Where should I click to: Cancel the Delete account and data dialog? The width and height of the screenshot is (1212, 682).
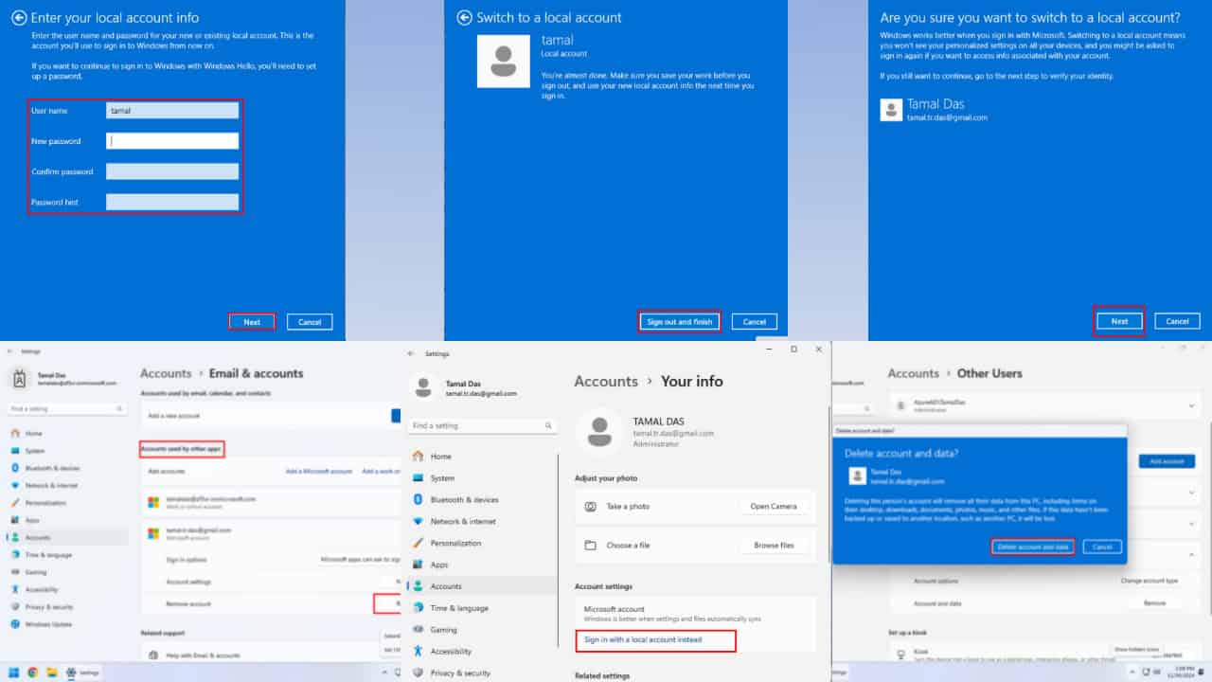1102,547
